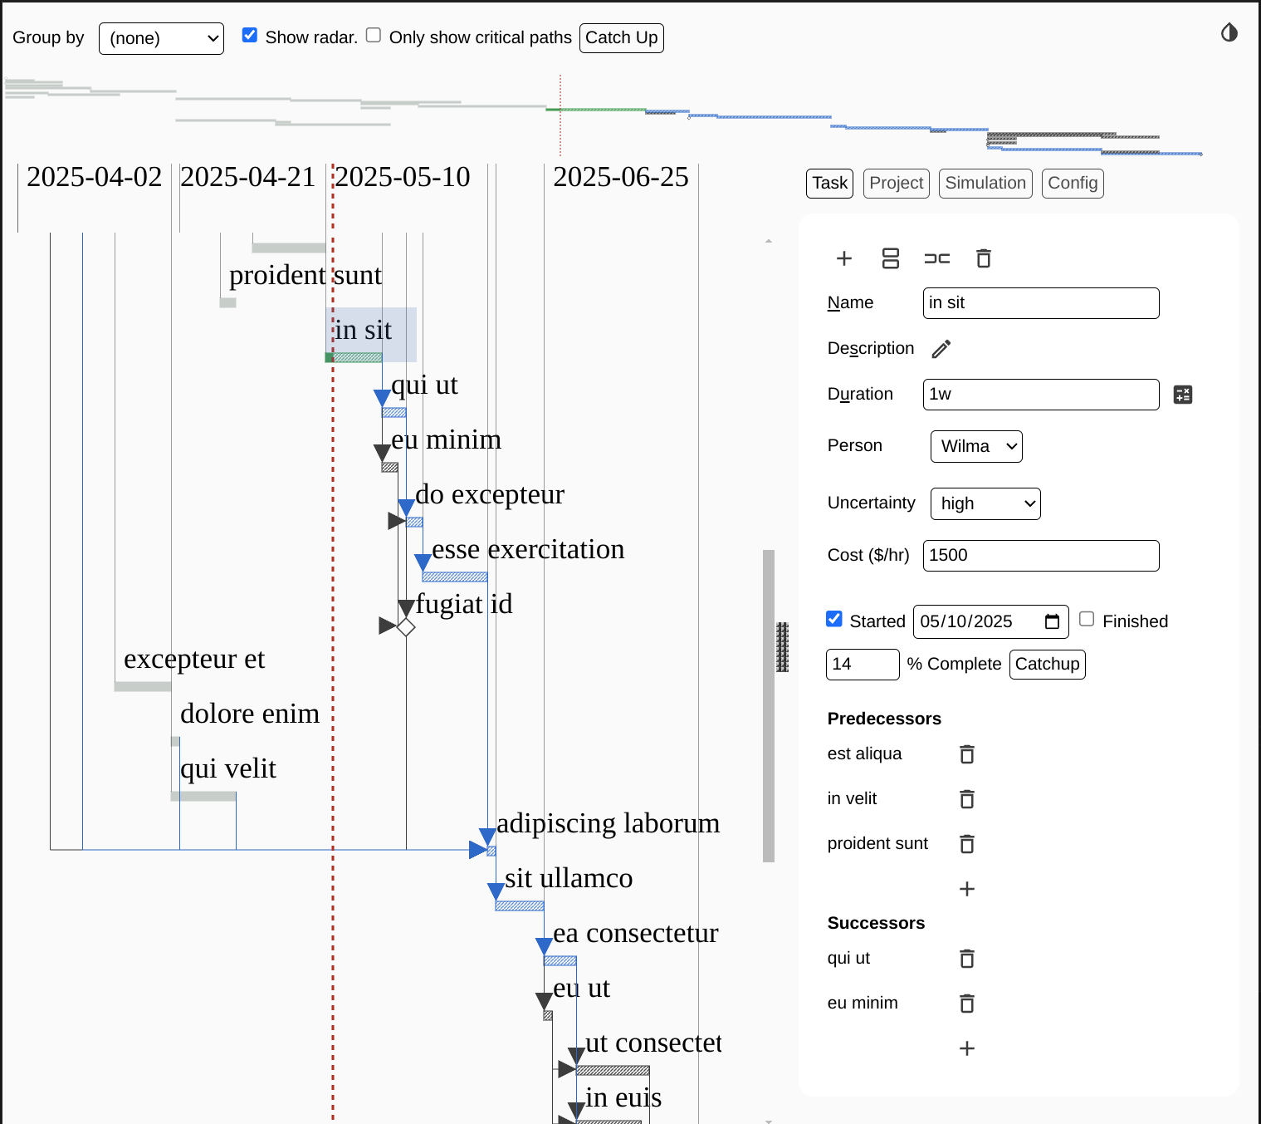Viewport: 1261px width, 1124px height.
Task: Click predecessor name est aliqua
Action: tap(864, 753)
